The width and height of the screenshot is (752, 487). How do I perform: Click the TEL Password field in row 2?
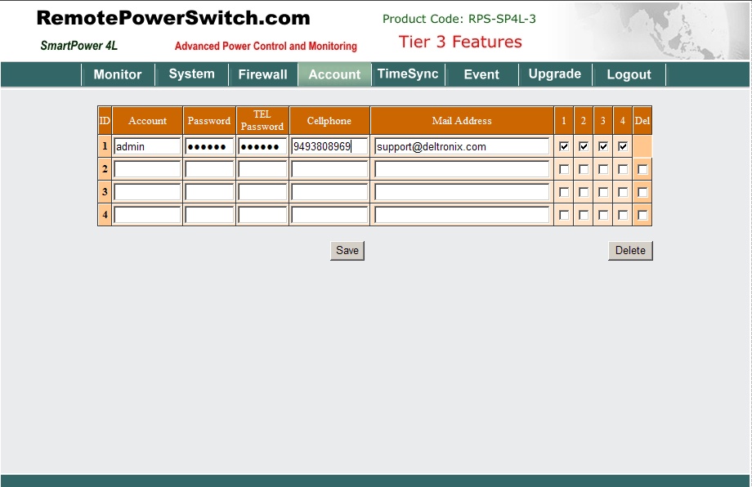coord(262,169)
